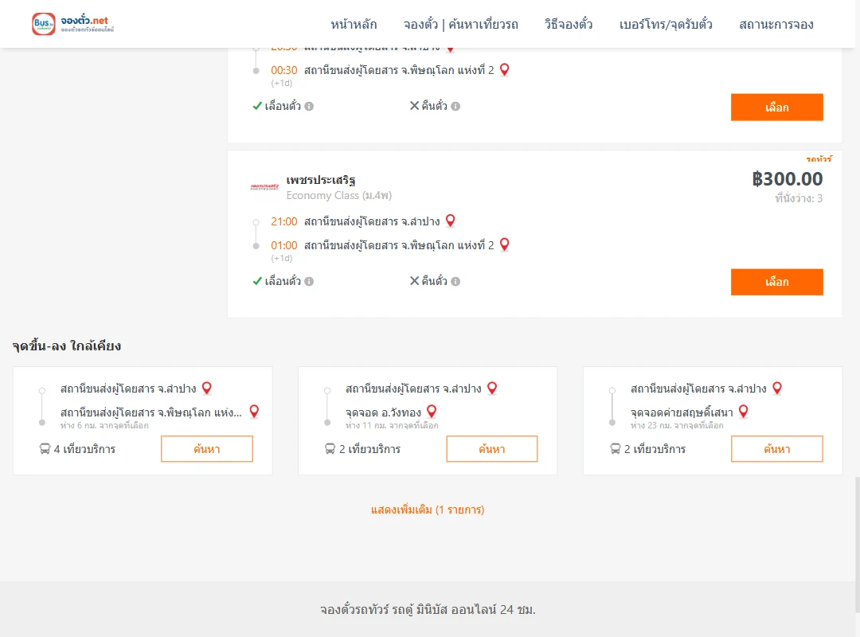Image resolution: width=860 pixels, height=637 pixels.
Task: Click ลำปาง map pin in ค่ายสฤษดิ์เสนา card
Action: pyautogui.click(x=776, y=388)
